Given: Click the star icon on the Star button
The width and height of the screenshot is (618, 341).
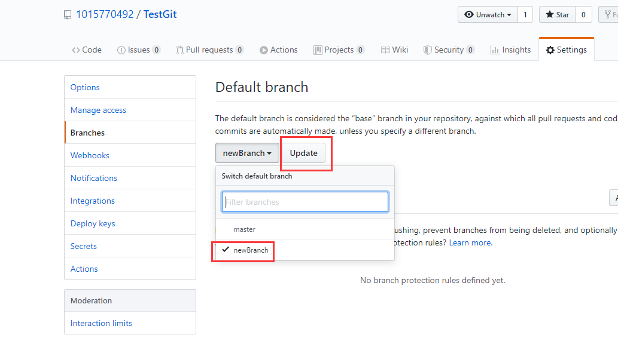Looking at the screenshot, I should [549, 14].
